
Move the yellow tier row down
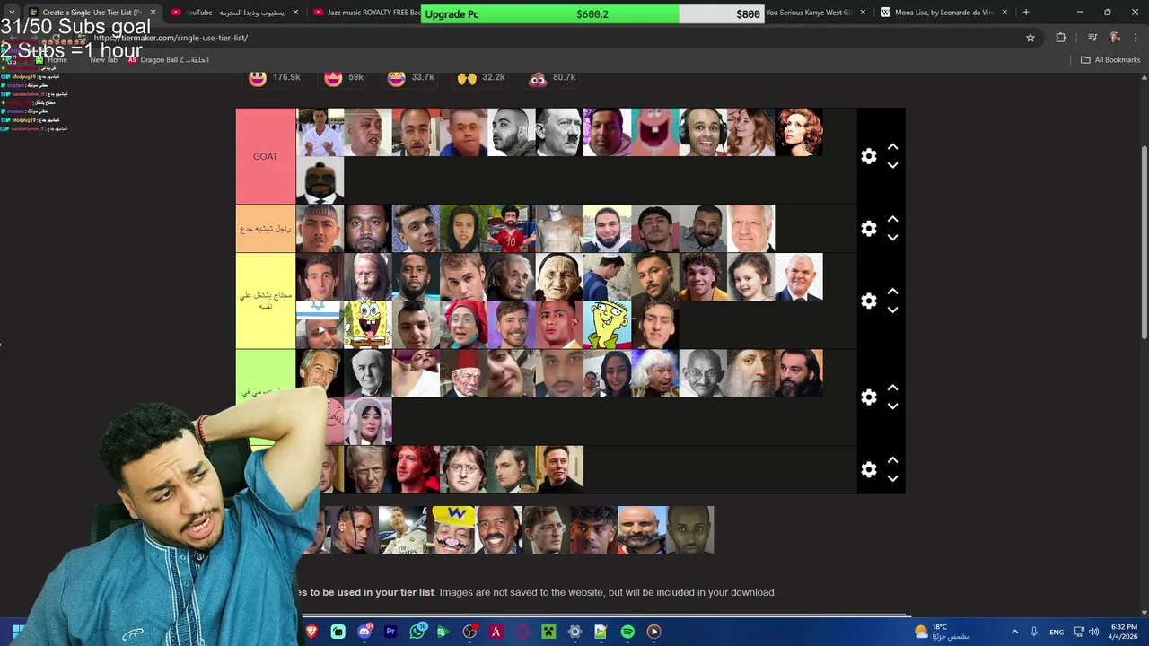(892, 310)
